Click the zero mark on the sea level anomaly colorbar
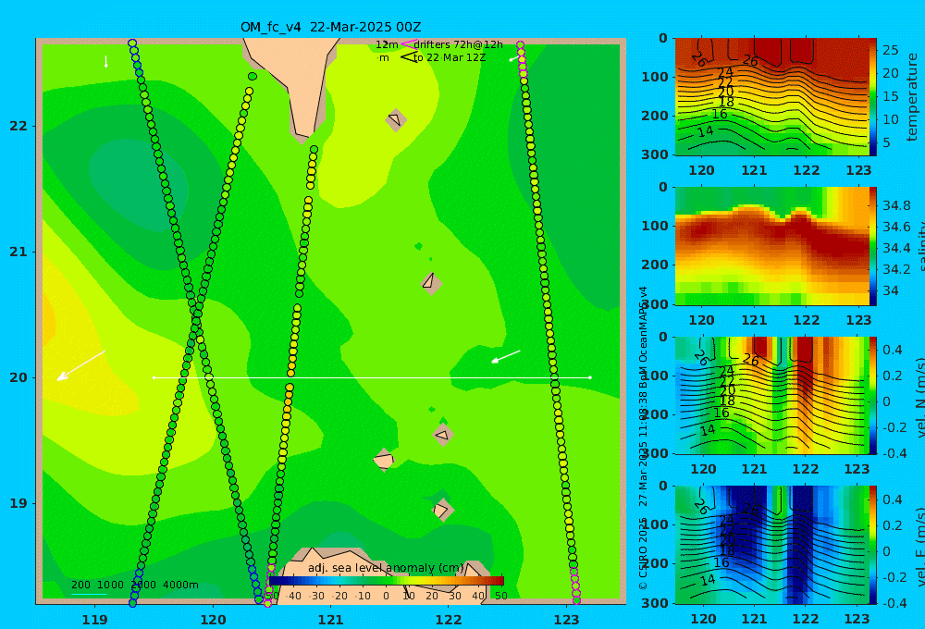925x629 pixels. [x=386, y=596]
